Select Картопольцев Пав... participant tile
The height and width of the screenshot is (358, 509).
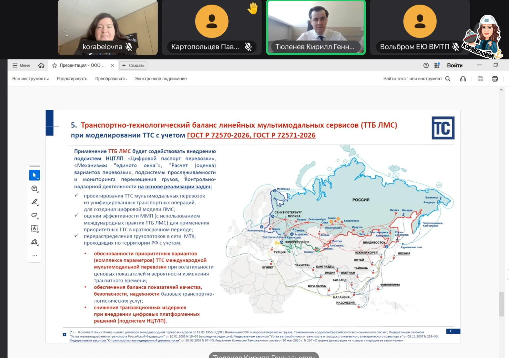pos(212,28)
